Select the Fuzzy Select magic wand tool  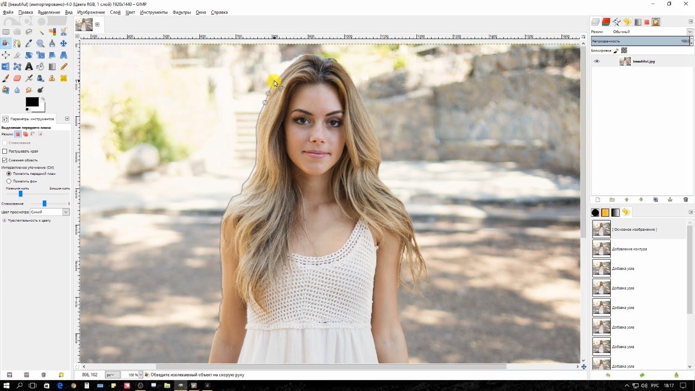[x=41, y=31]
